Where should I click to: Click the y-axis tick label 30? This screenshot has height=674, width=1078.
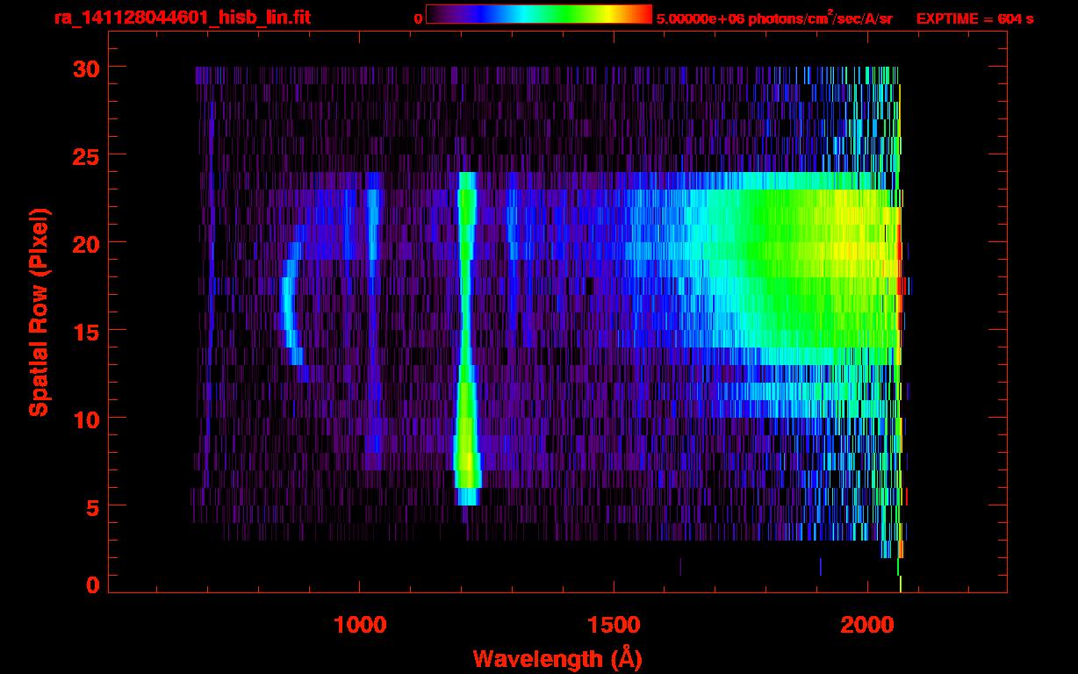click(x=84, y=68)
